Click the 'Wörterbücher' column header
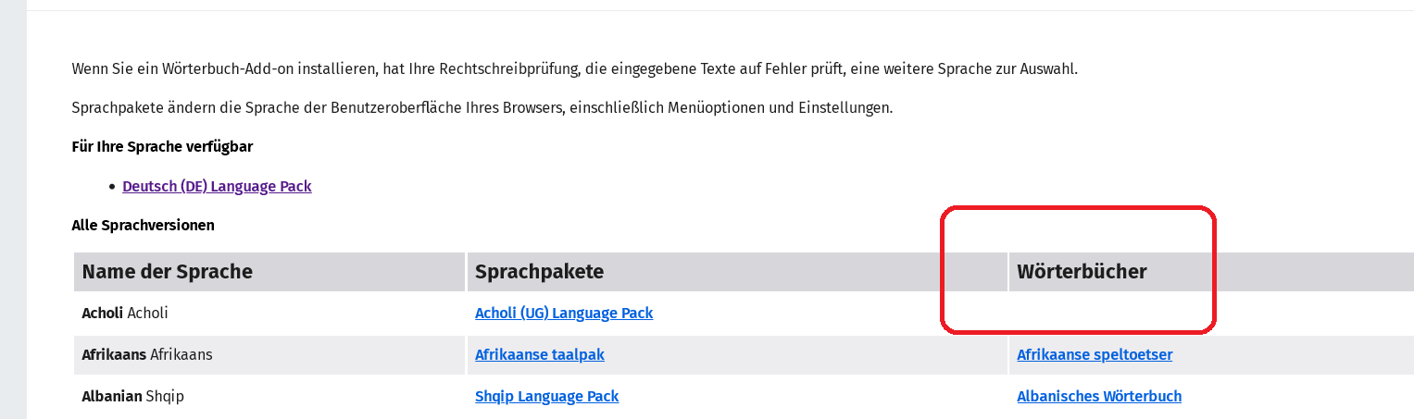 tap(1082, 271)
